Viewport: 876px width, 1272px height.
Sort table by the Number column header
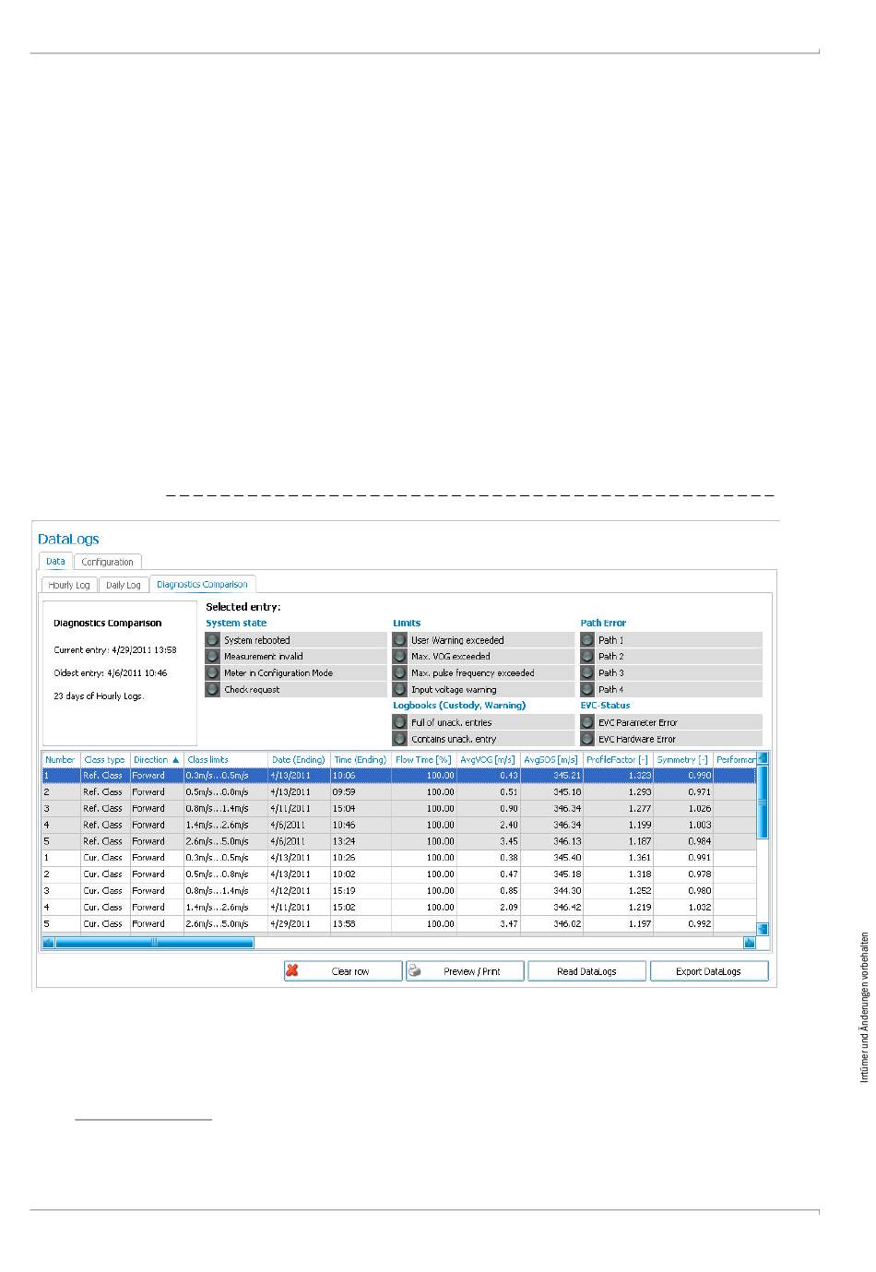click(x=61, y=760)
